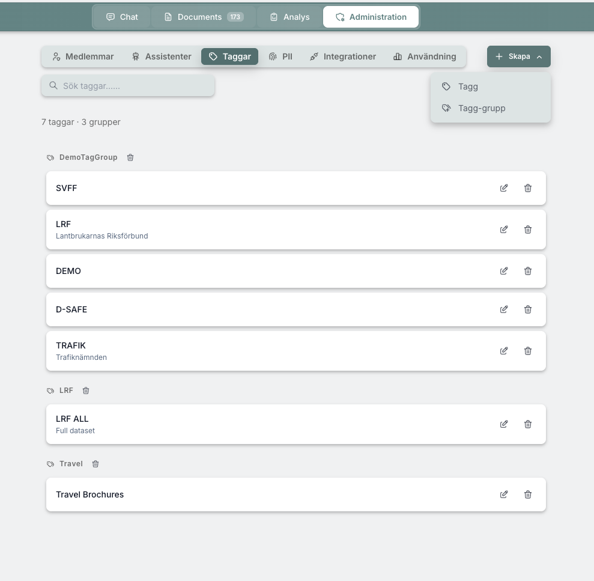Go to the Medlemmar section
Viewport: 594px width, 581px height.
click(83, 56)
